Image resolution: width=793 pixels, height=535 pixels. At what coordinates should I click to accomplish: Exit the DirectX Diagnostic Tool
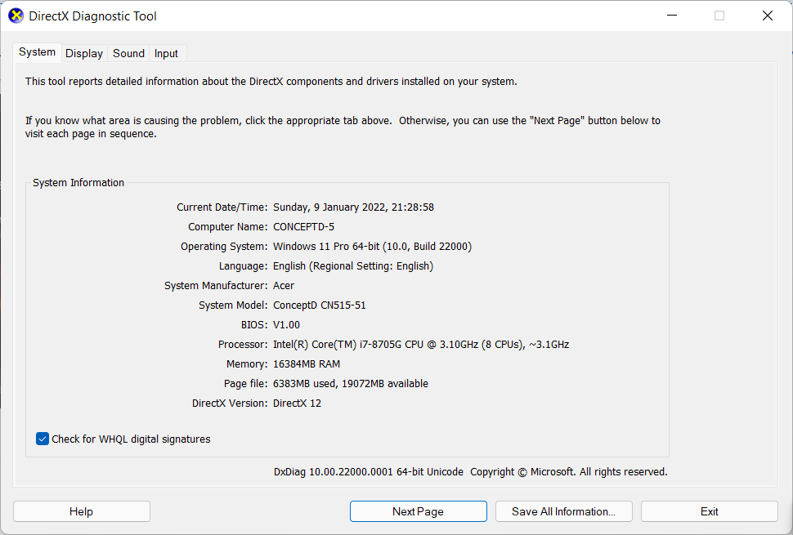pyautogui.click(x=709, y=510)
